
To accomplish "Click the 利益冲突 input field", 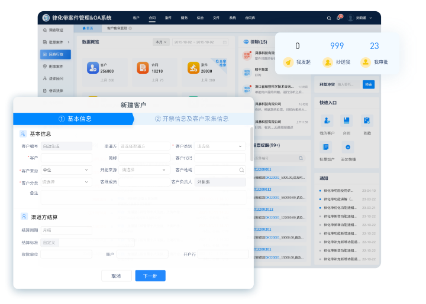I will [x=348, y=84].
